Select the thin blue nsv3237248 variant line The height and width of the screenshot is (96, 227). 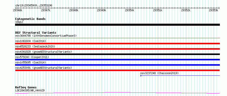180,76
